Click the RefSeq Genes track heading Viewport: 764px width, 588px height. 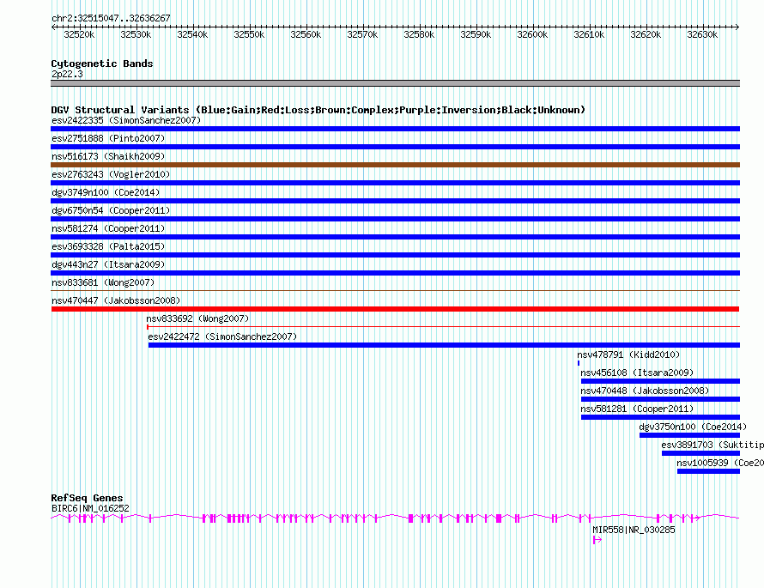click(87, 498)
